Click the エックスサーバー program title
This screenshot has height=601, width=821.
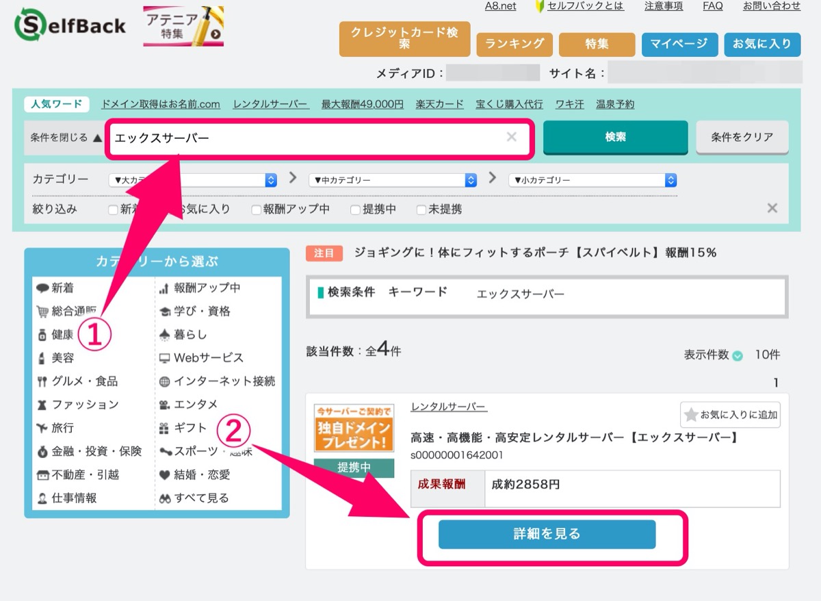click(x=575, y=437)
